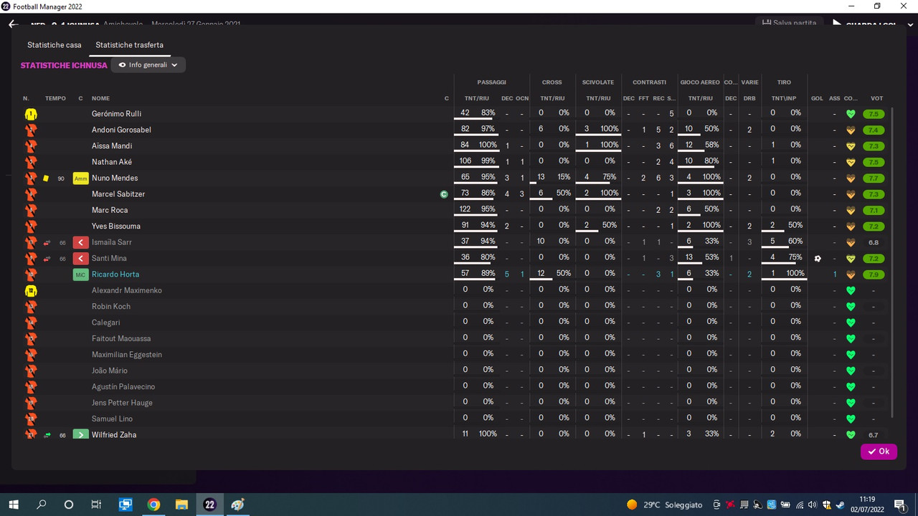The height and width of the screenshot is (516, 918).
Task: Sort by PASSAGGI TNT/RIU column header
Action: (476, 98)
